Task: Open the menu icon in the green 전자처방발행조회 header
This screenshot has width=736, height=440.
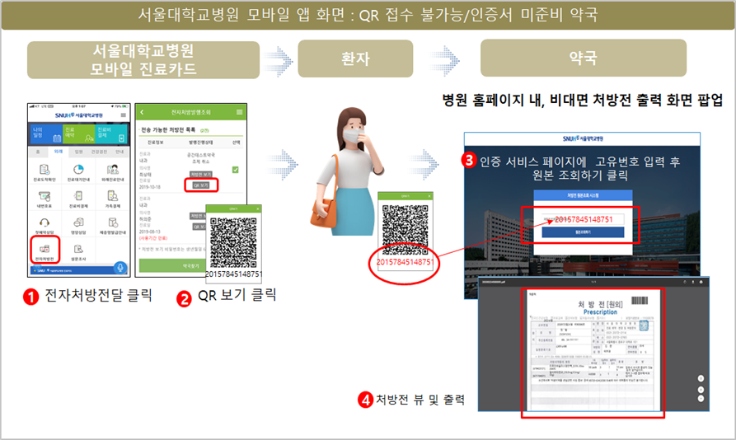Action: click(239, 112)
